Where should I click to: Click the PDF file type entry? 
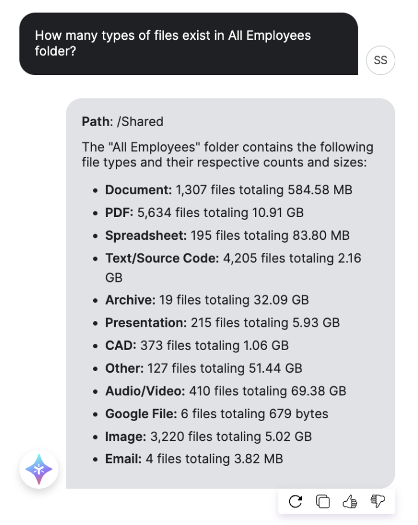[x=204, y=213]
